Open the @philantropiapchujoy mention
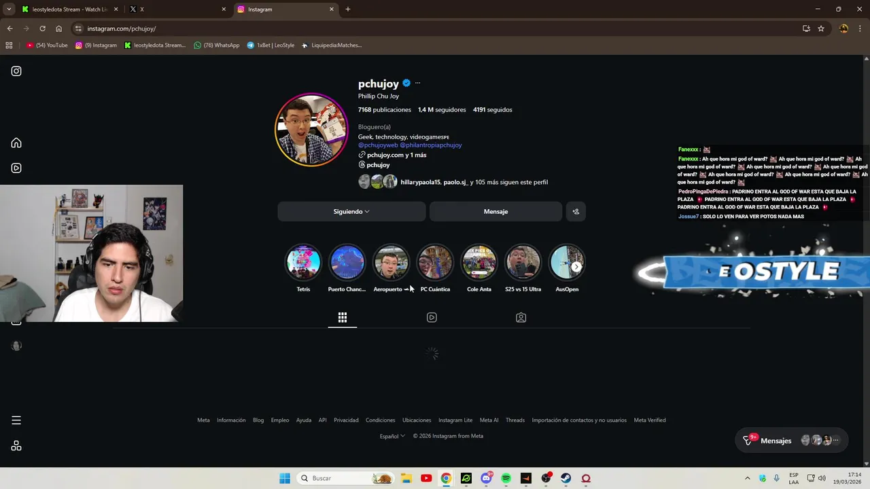The image size is (870, 489). pyautogui.click(x=431, y=145)
